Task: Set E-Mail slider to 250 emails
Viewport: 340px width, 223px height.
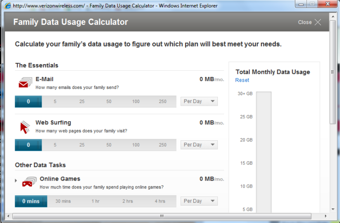Action: (x=162, y=102)
